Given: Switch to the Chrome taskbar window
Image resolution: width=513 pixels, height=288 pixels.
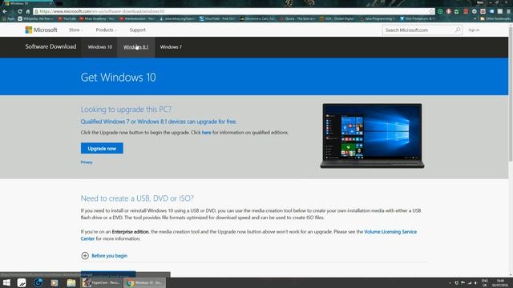Looking at the screenshot, I should (144, 282).
